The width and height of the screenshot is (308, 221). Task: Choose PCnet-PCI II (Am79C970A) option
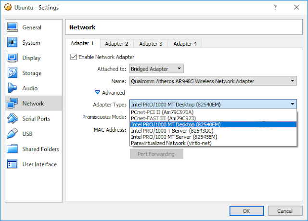click(213, 112)
